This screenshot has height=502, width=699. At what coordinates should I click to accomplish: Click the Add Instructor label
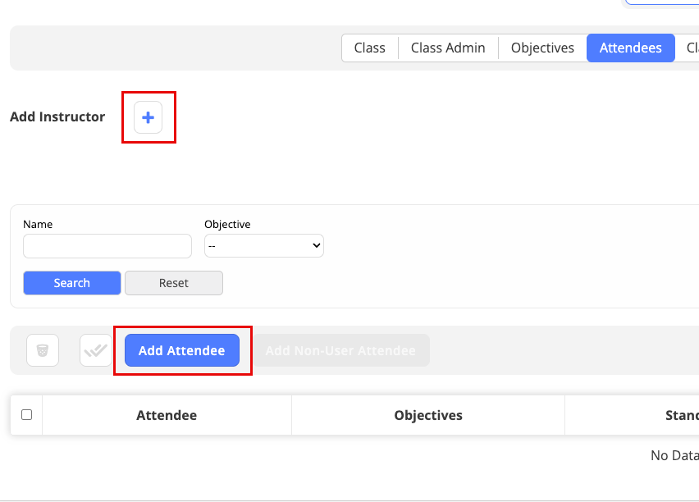point(57,116)
